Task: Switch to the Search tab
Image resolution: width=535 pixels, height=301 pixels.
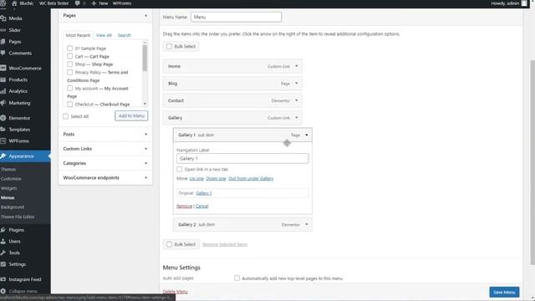Action: coord(125,35)
